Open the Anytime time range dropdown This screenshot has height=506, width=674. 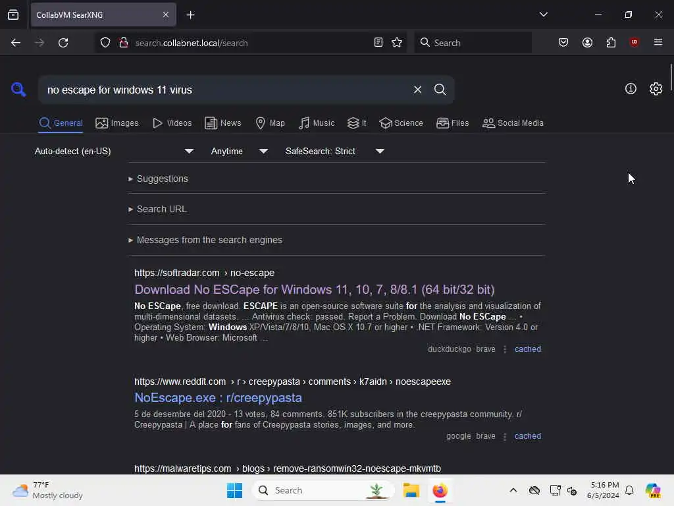(x=239, y=151)
